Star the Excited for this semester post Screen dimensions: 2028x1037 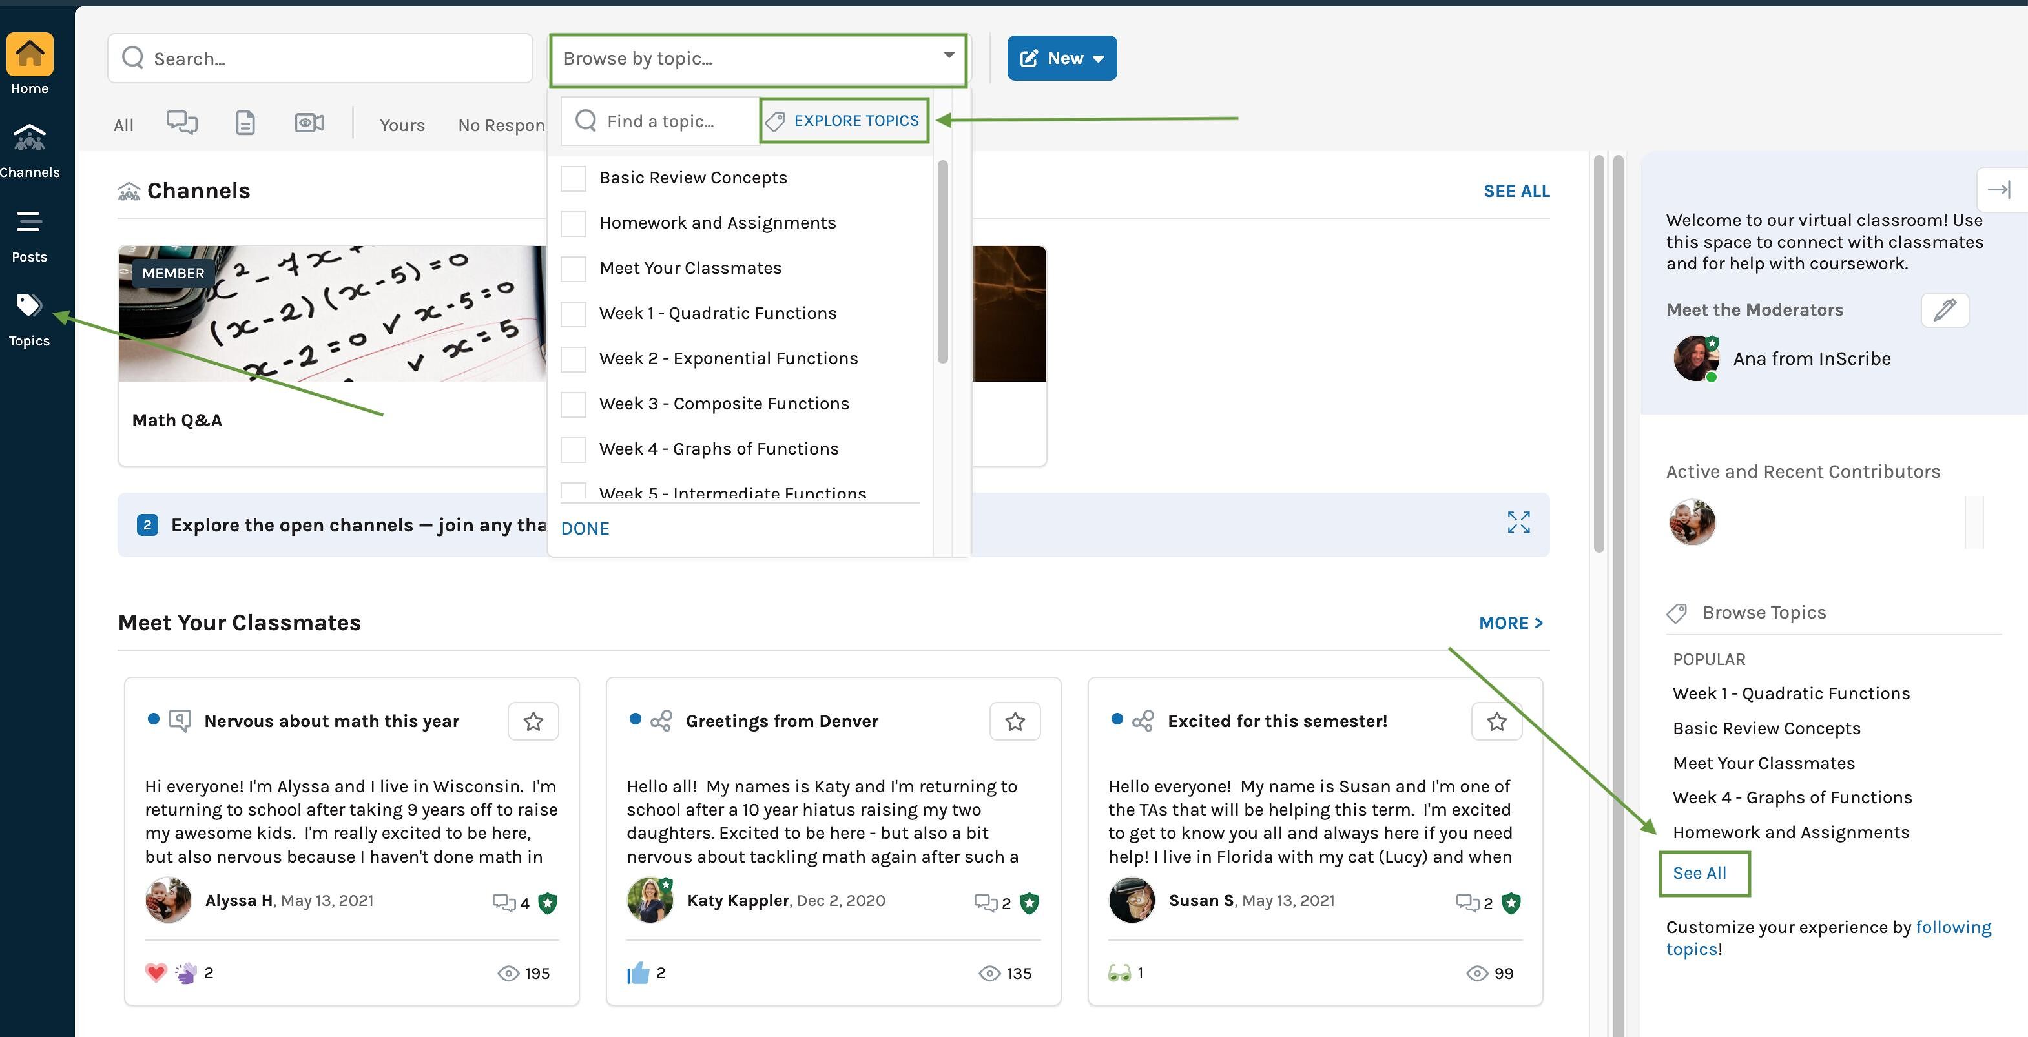pos(1496,721)
